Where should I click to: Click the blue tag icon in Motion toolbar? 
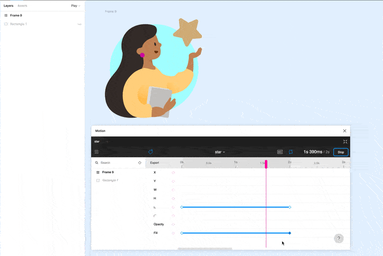[x=151, y=152]
